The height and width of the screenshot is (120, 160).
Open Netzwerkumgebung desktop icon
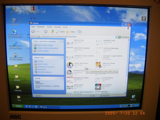click(x=15, y=33)
